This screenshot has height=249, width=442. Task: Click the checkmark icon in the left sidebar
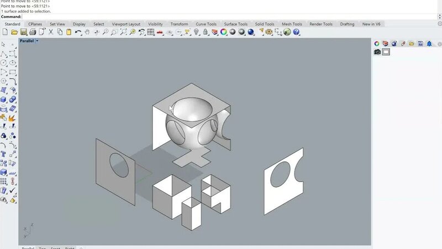tap(12, 190)
